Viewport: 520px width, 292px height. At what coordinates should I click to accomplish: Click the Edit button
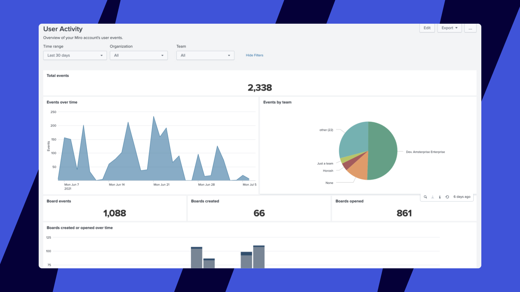pyautogui.click(x=427, y=28)
